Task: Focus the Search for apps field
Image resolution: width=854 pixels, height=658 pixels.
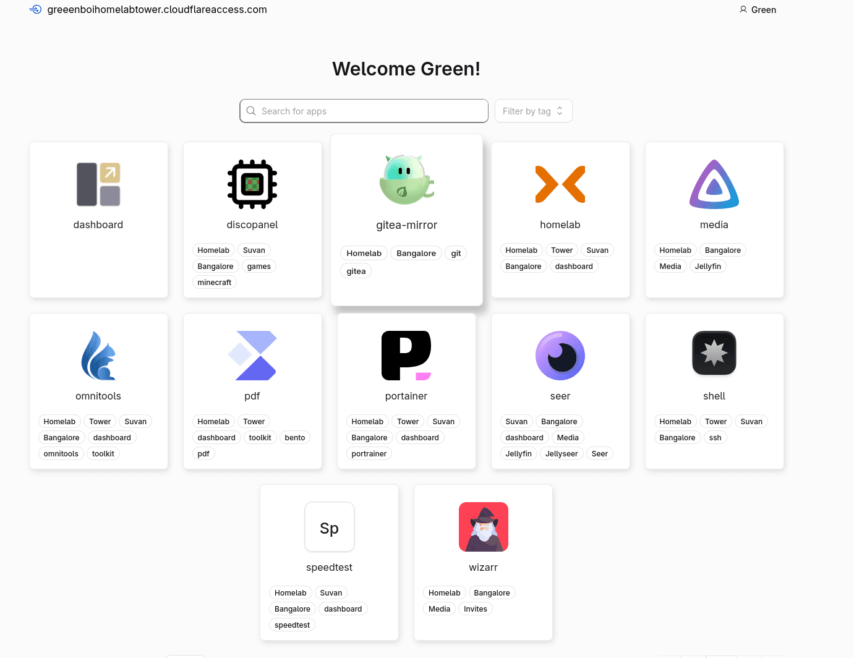Action: pyautogui.click(x=364, y=111)
